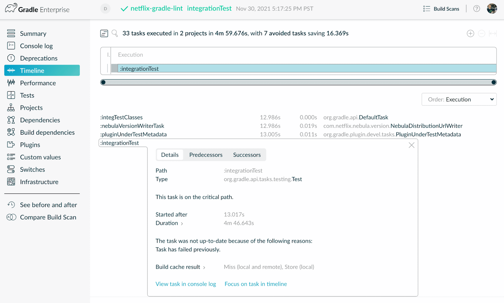Click the timeline search magnifier icon
504x303 pixels.
click(x=115, y=33)
